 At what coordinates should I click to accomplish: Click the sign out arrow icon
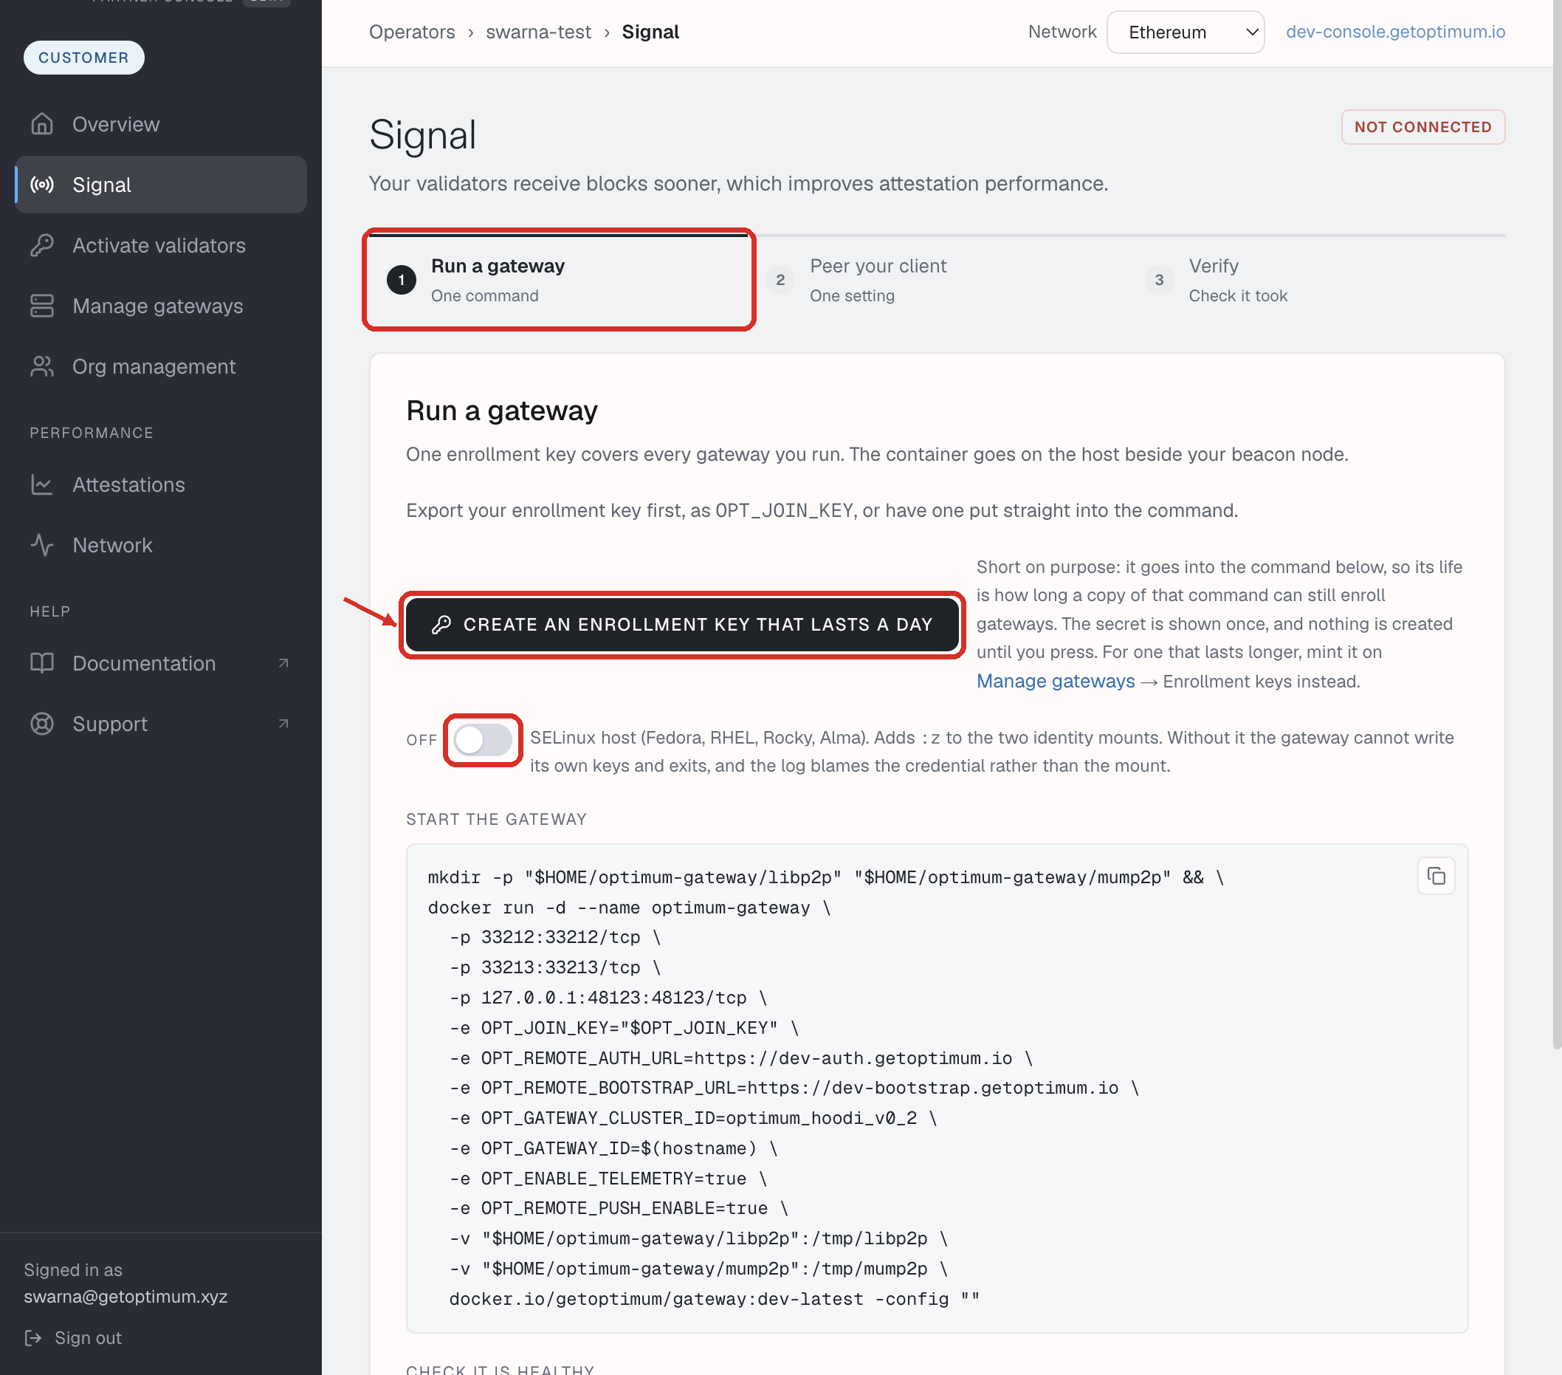coord(33,1337)
